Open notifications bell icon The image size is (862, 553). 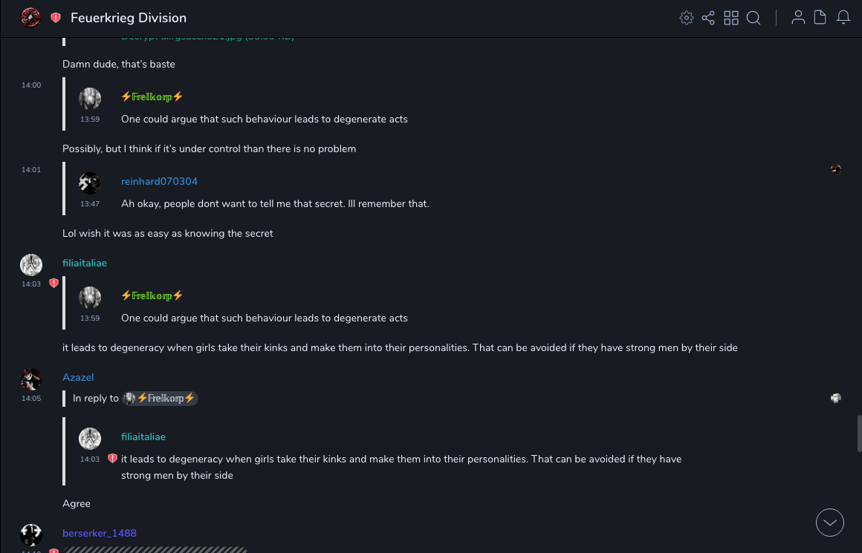(843, 18)
